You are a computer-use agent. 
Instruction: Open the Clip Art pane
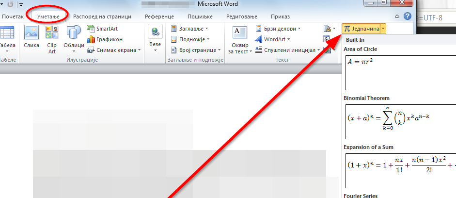[52, 38]
